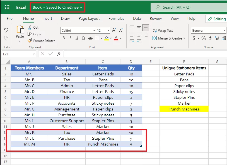Click the Decrease Indent icon

pyautogui.click(x=132, y=41)
